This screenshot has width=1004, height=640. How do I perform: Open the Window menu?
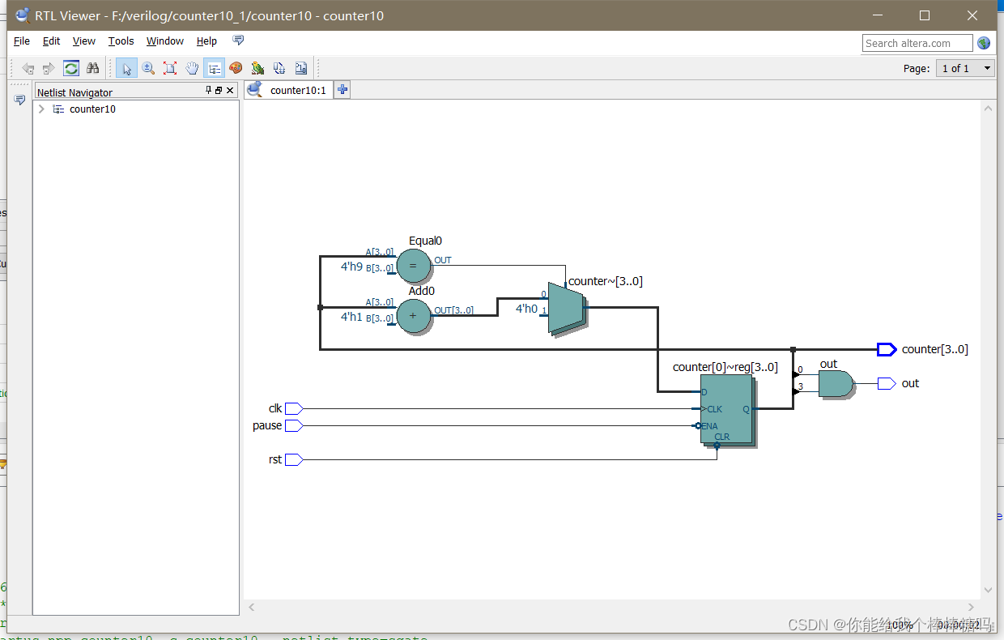click(x=164, y=41)
